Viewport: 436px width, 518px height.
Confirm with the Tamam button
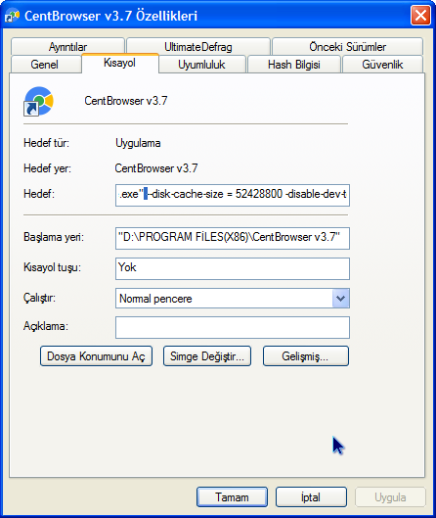(x=232, y=496)
